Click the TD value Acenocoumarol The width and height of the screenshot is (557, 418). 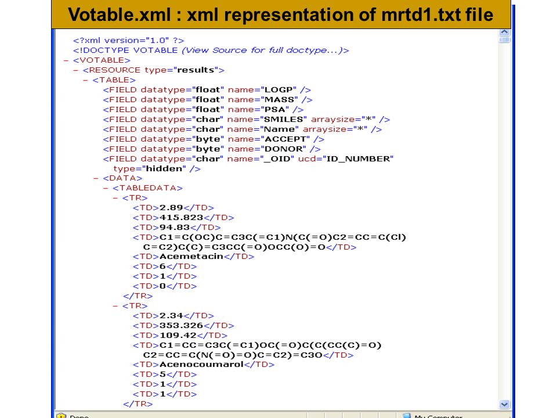pos(201,365)
